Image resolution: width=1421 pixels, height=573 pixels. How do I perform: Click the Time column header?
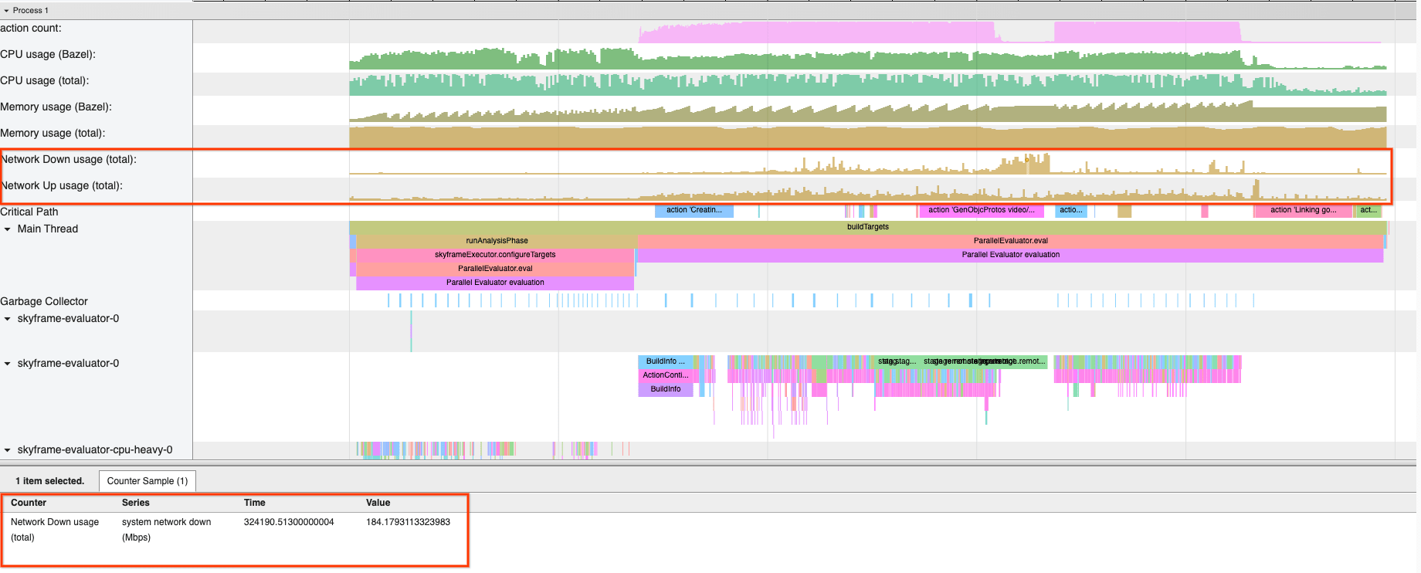[255, 503]
